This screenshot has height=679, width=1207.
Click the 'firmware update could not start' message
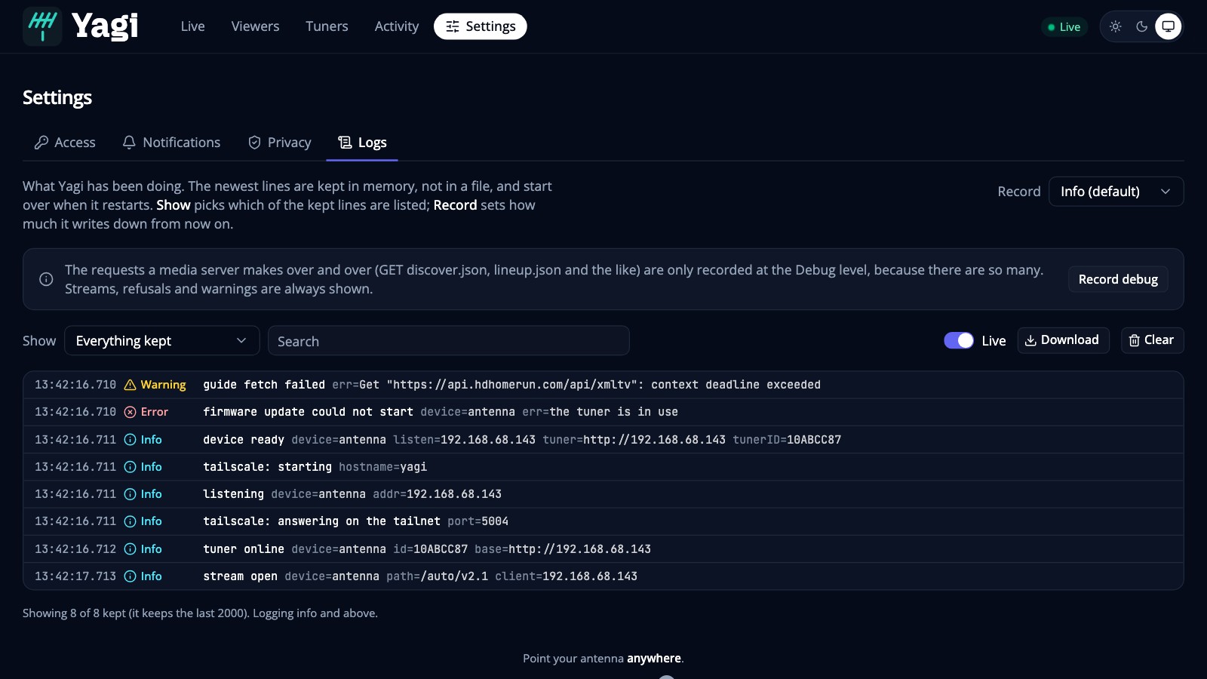(x=308, y=412)
